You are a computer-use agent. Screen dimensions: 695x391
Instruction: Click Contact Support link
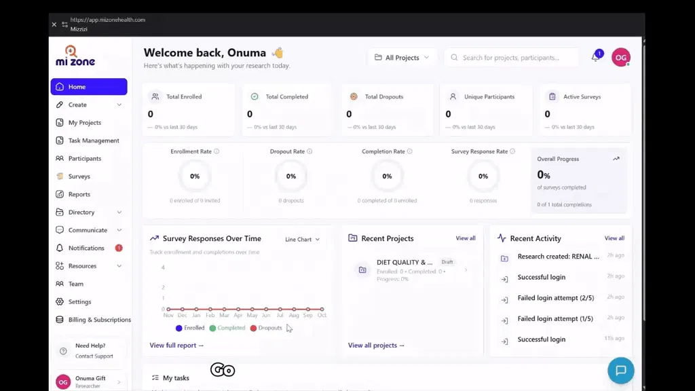coord(94,356)
